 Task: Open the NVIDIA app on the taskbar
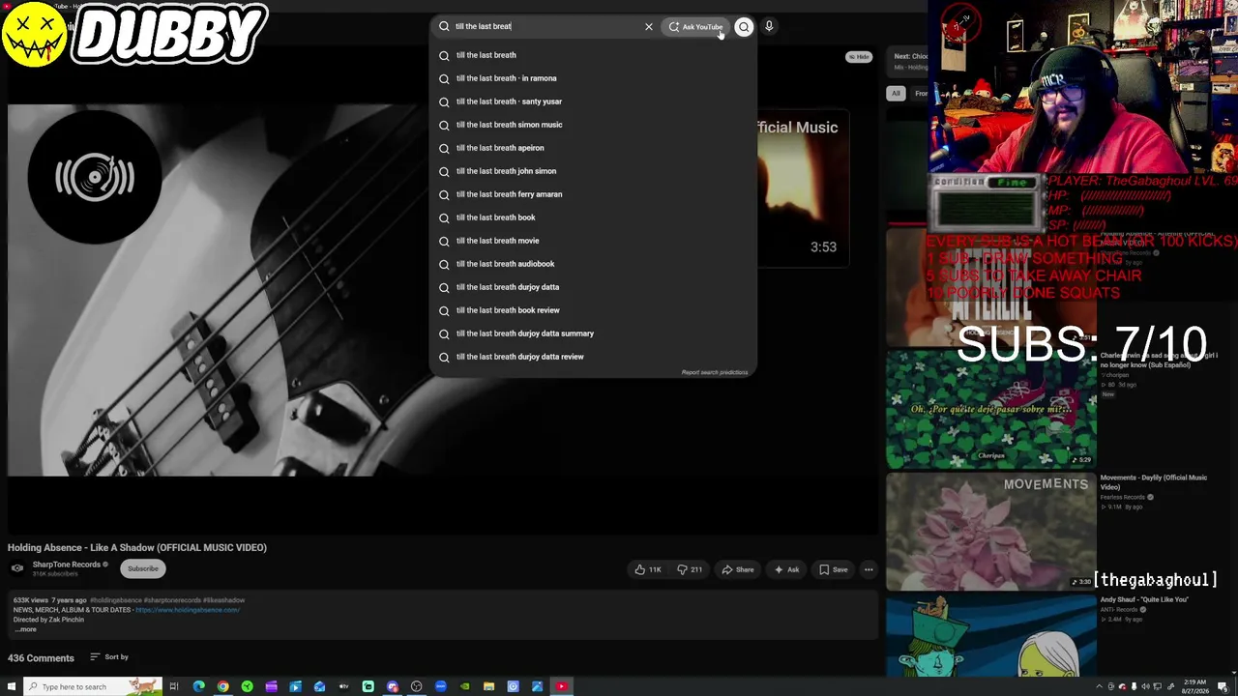[x=464, y=686]
